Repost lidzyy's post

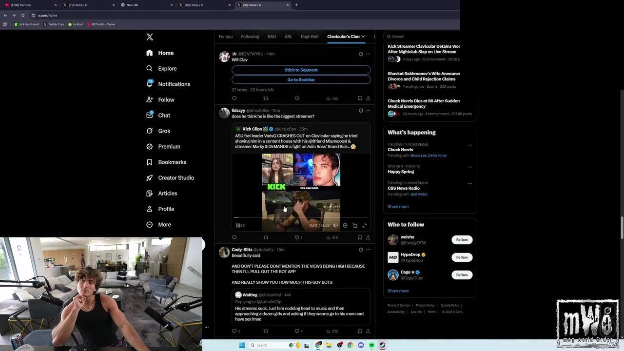pyautogui.click(x=266, y=237)
